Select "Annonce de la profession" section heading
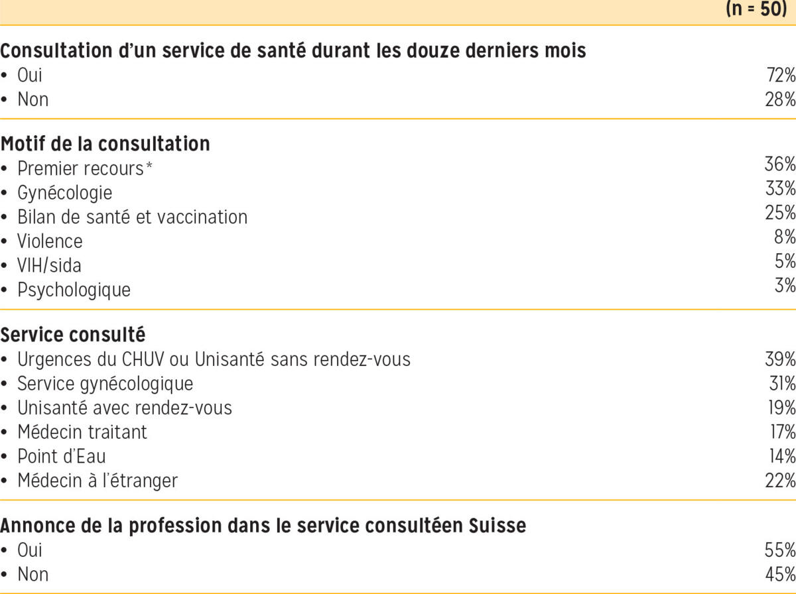This screenshot has height=594, width=796. click(x=263, y=526)
